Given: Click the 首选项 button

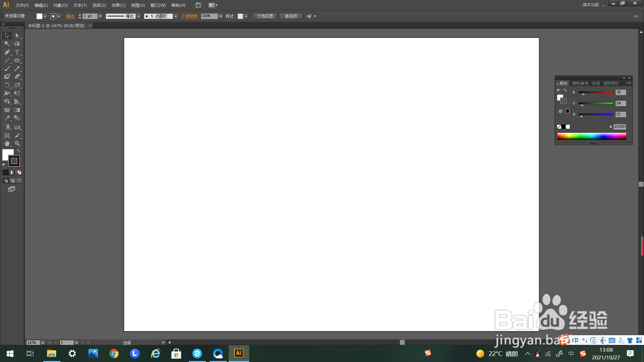Looking at the screenshot, I should 291,16.
